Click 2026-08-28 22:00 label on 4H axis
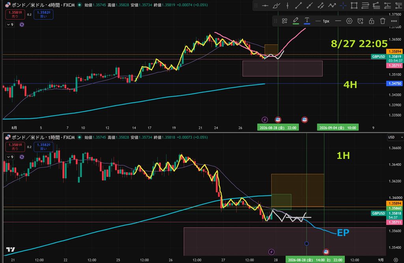 (278, 128)
